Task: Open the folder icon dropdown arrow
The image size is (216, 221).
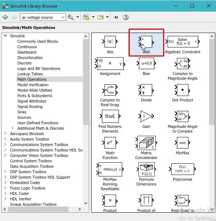Action: (x=107, y=17)
